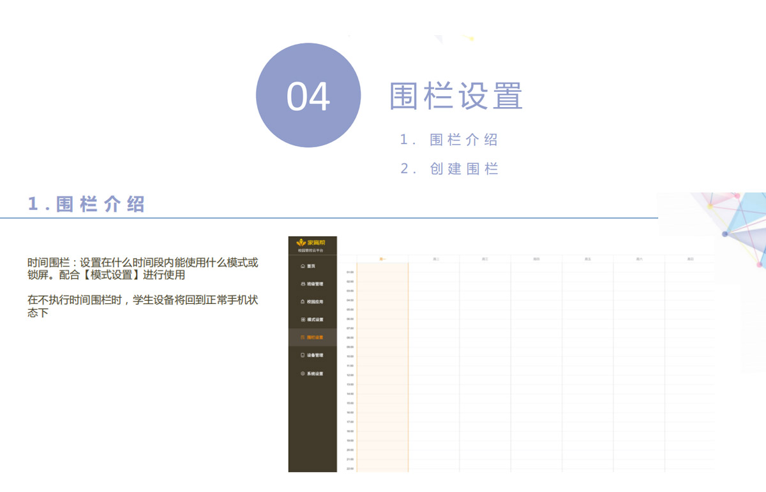Click the 04 number circle
This screenshot has height=492, width=766.
(x=308, y=96)
